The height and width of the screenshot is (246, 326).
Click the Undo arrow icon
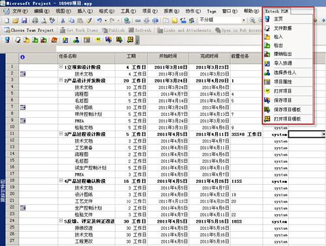pos(100,20)
